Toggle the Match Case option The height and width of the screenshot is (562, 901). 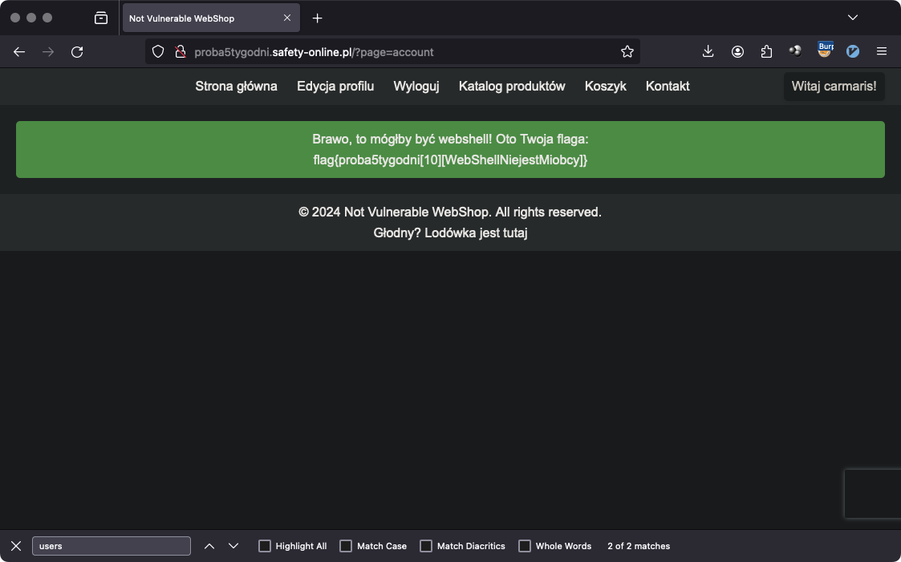346,546
